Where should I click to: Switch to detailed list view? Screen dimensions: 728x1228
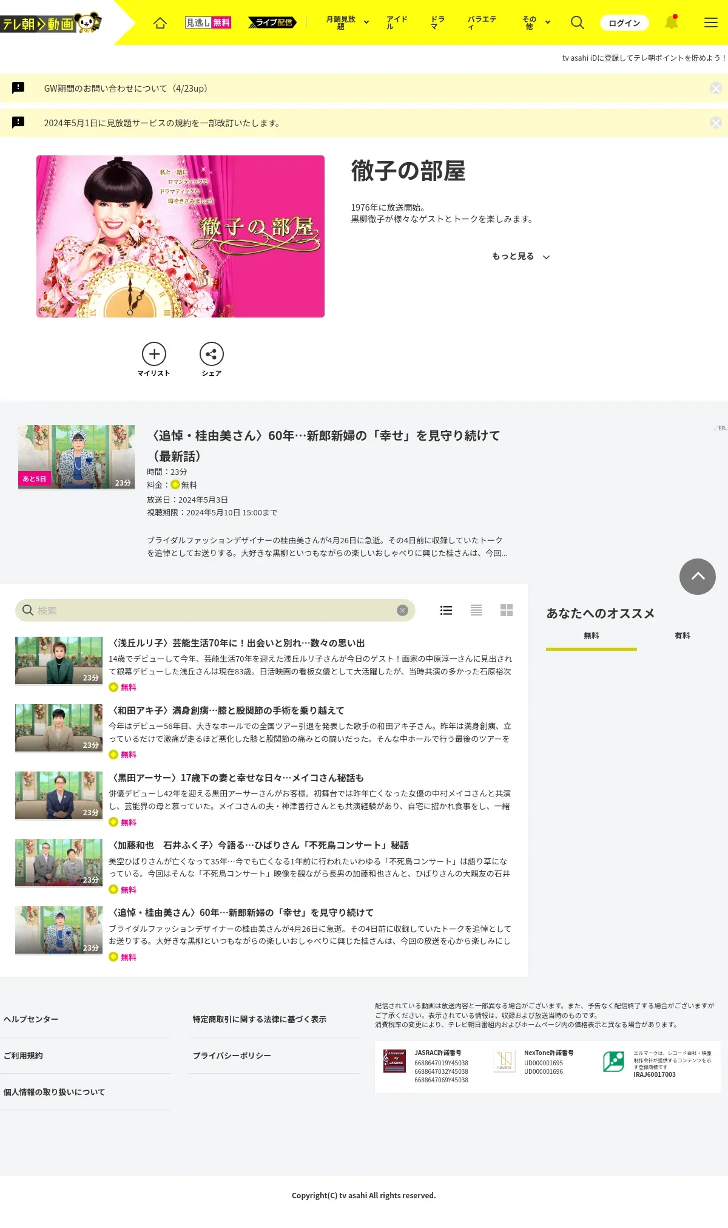click(446, 610)
